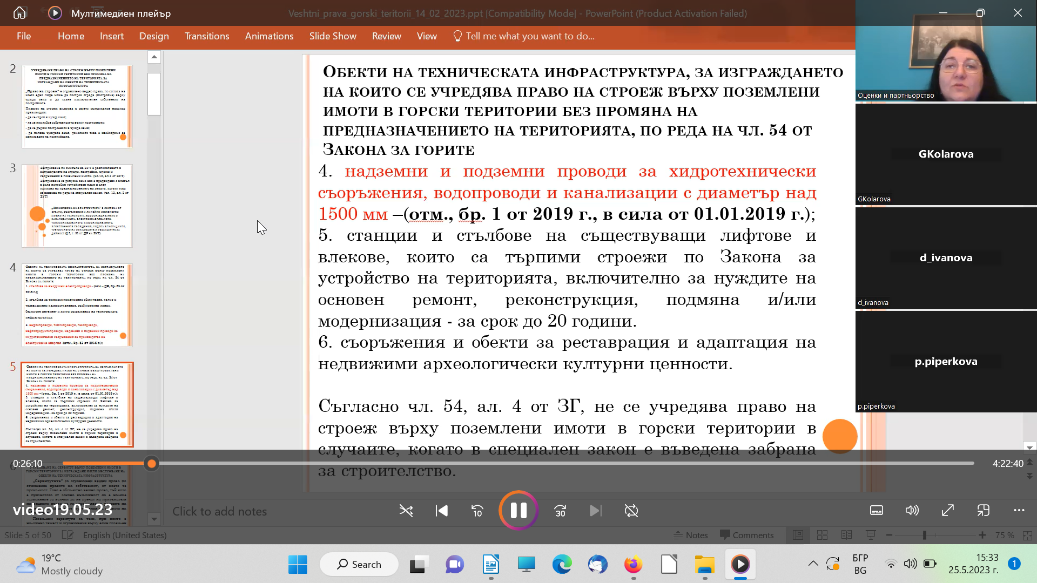The height and width of the screenshot is (583, 1037).
Task: Open the volume control
Action: (912, 511)
